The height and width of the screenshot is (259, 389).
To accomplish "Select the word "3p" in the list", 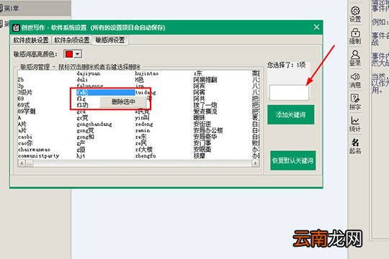I will pos(21,86).
